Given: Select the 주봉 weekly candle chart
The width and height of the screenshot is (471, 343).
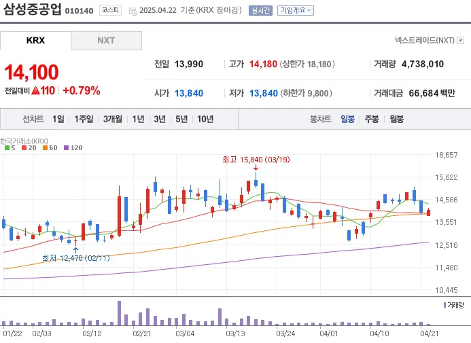Looking at the screenshot, I should 372,119.
